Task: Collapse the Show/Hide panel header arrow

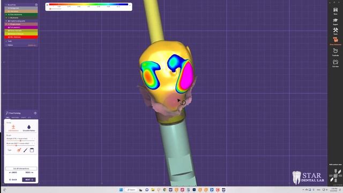Action: pyautogui.click(x=6, y=5)
